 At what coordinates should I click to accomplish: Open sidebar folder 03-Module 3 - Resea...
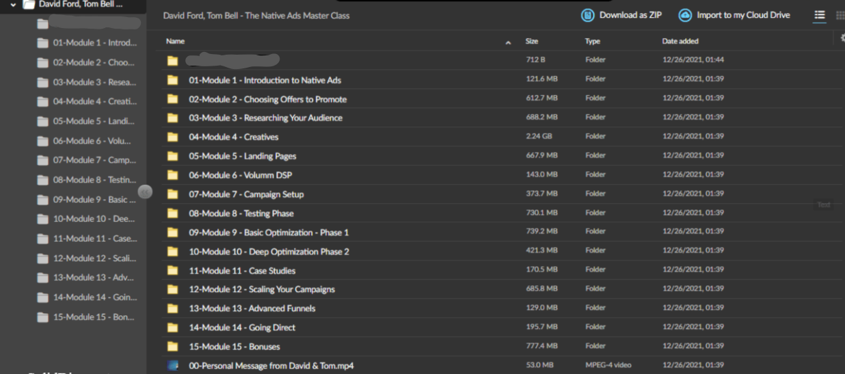(x=87, y=82)
